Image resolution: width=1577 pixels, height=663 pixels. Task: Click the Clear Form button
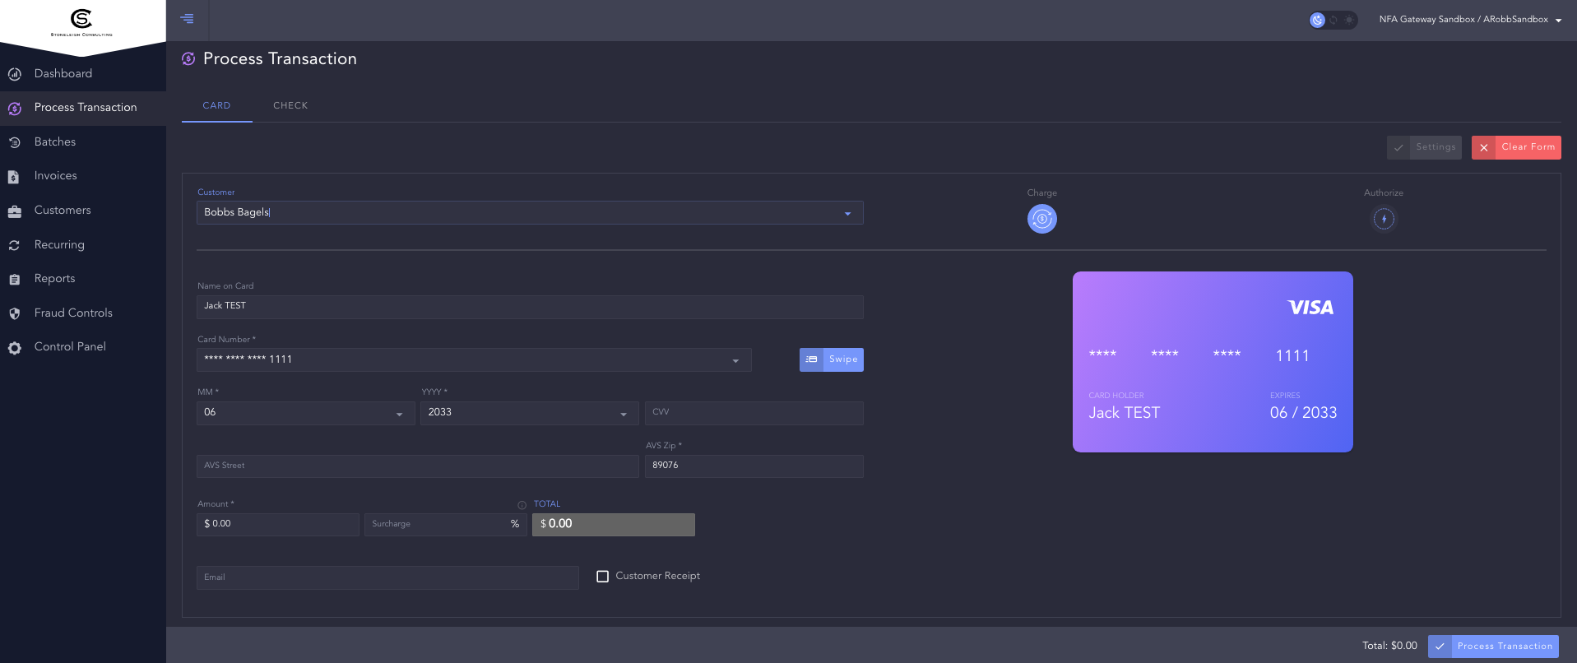(1516, 147)
